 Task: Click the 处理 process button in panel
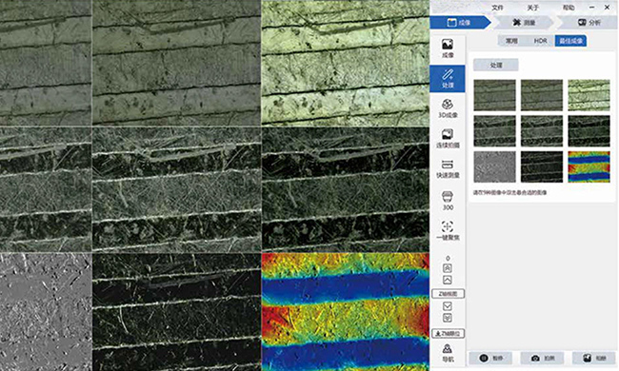pos(496,65)
